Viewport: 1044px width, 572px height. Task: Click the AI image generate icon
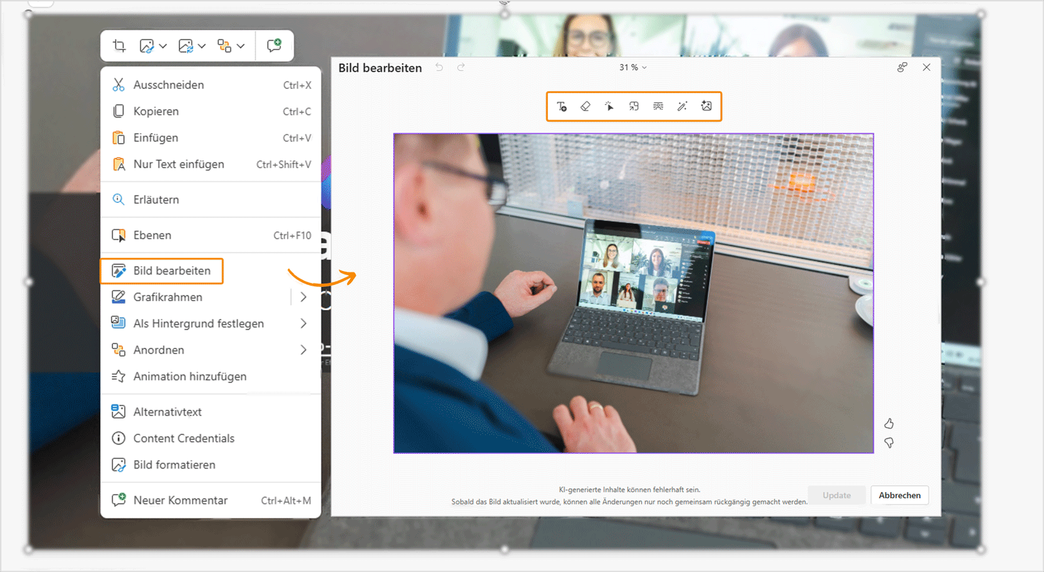pyautogui.click(x=706, y=106)
